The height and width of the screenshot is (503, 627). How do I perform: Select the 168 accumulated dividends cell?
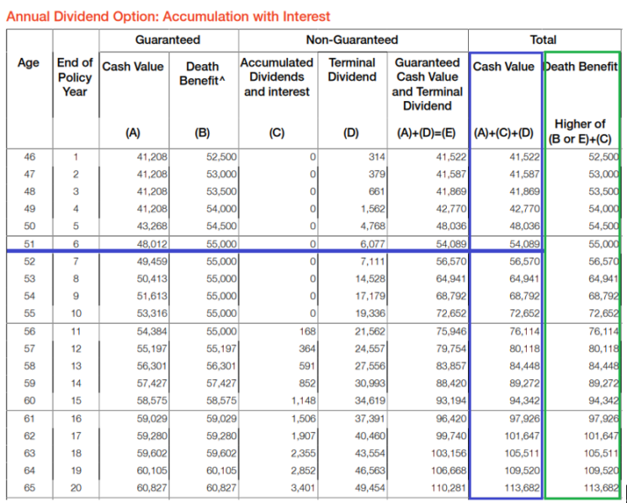306,332
